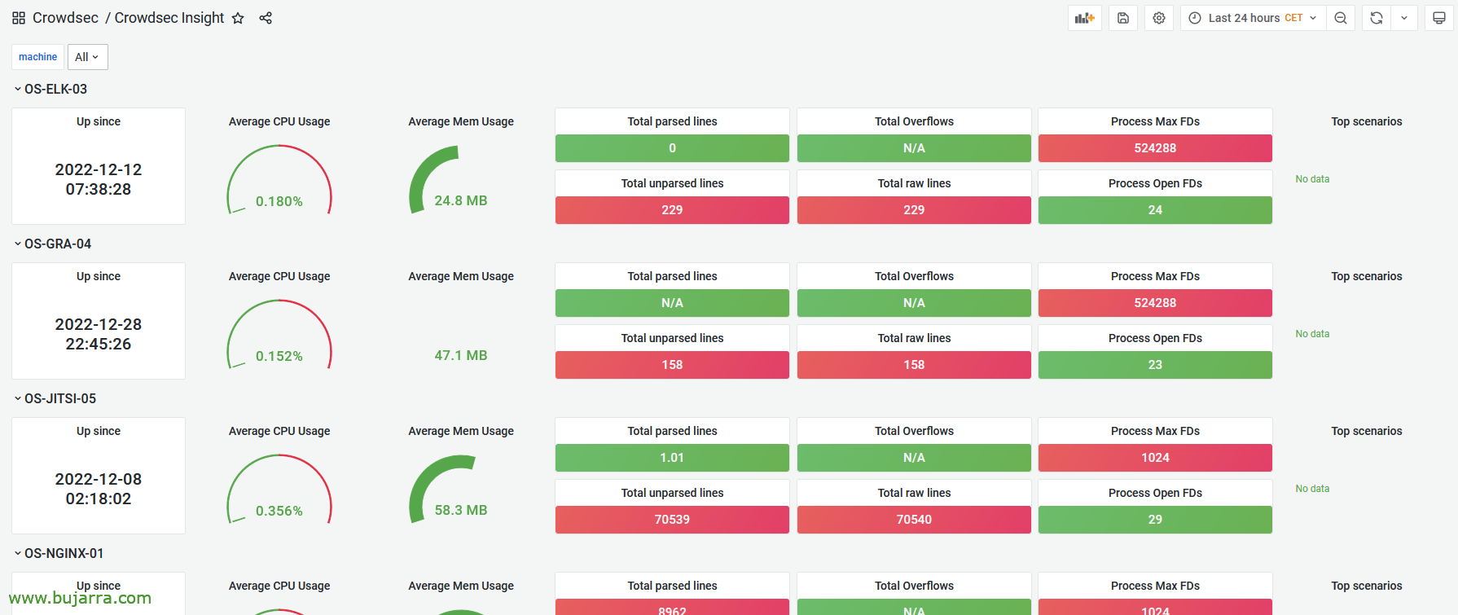Click OS-JITSI-05 Open FDs value 29
Viewport: 1458px width, 615px height.
click(1155, 520)
